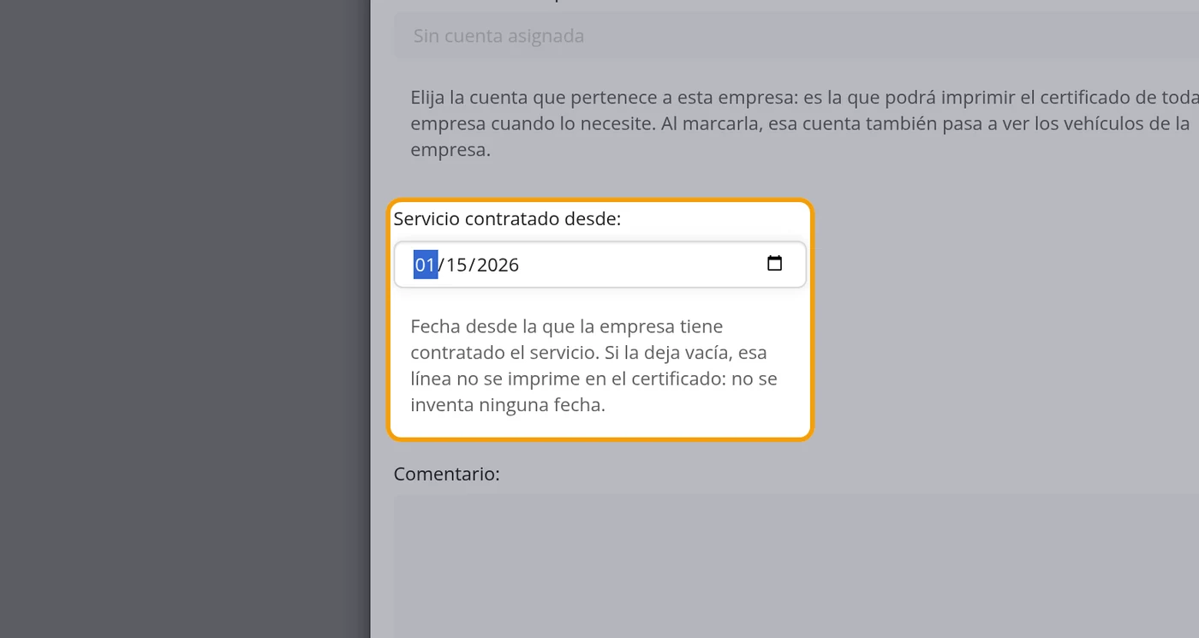Click help text starting 'Fecha desde la que'

(x=594, y=366)
